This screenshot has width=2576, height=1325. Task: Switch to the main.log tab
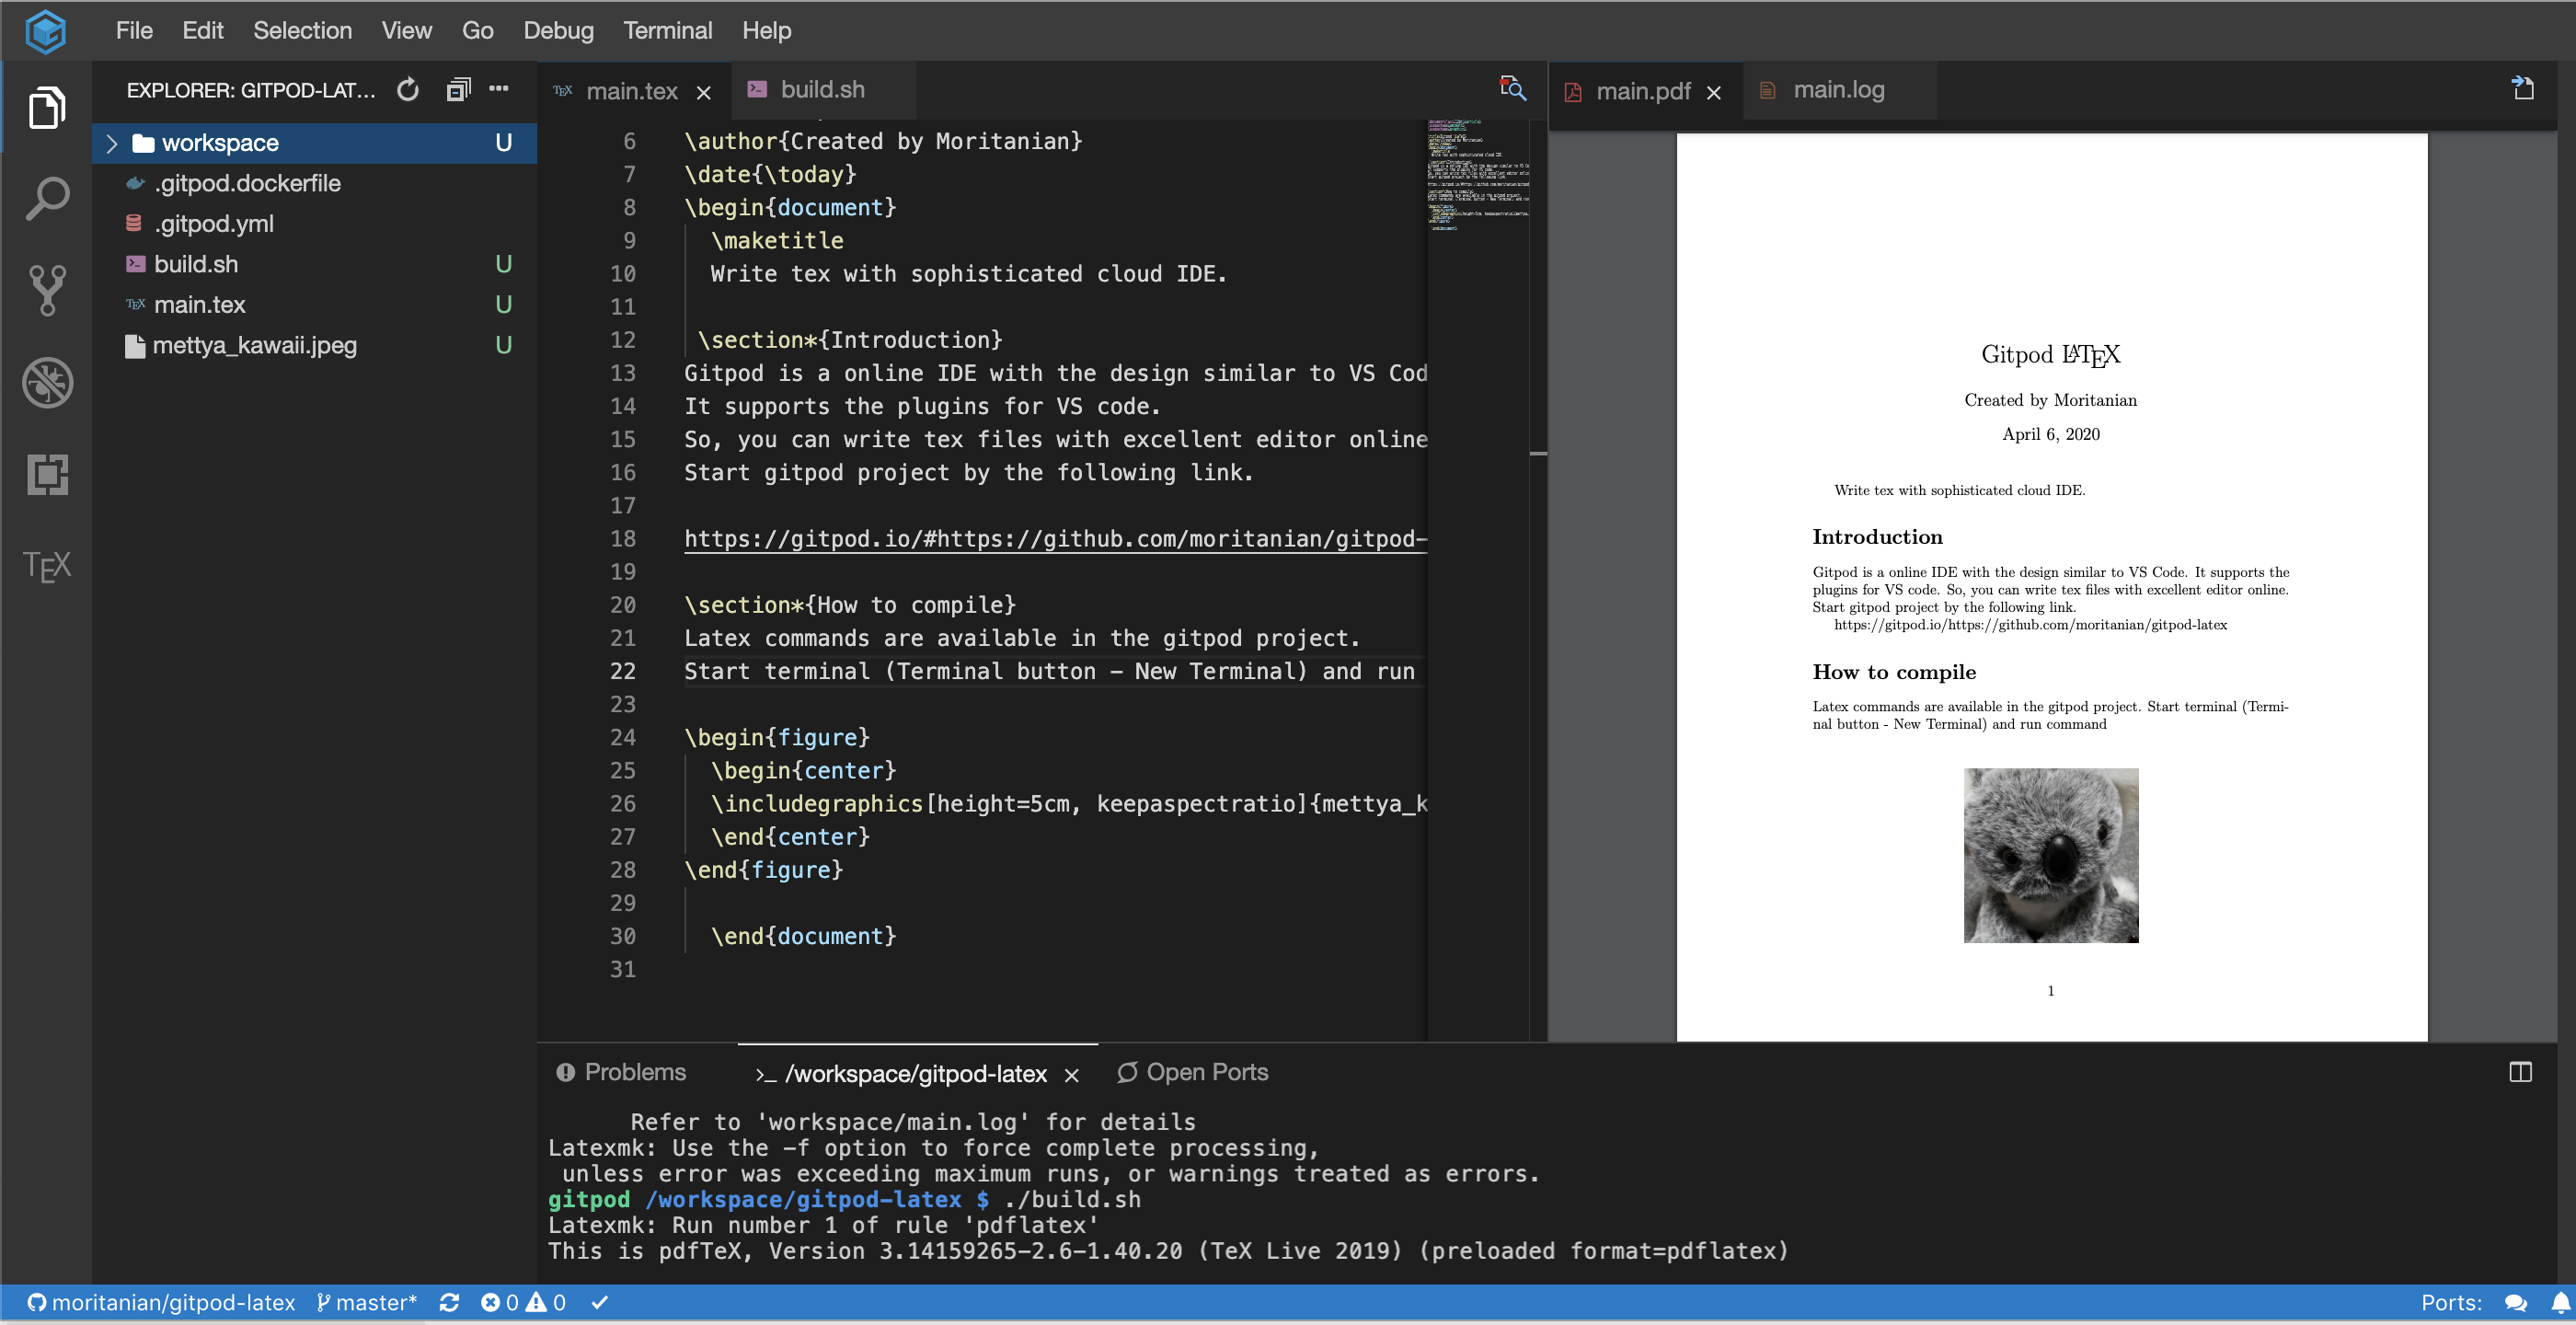[1837, 90]
